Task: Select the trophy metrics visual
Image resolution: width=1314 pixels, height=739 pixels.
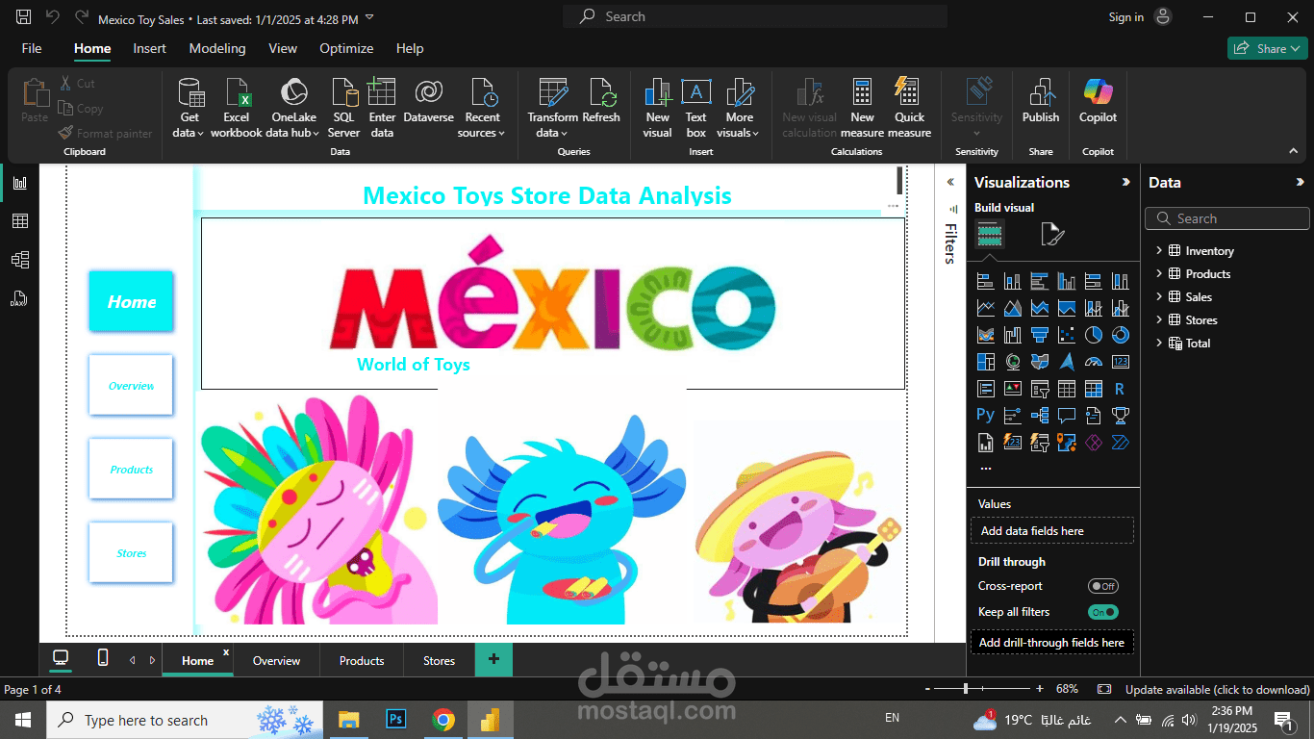Action: 1120,416
